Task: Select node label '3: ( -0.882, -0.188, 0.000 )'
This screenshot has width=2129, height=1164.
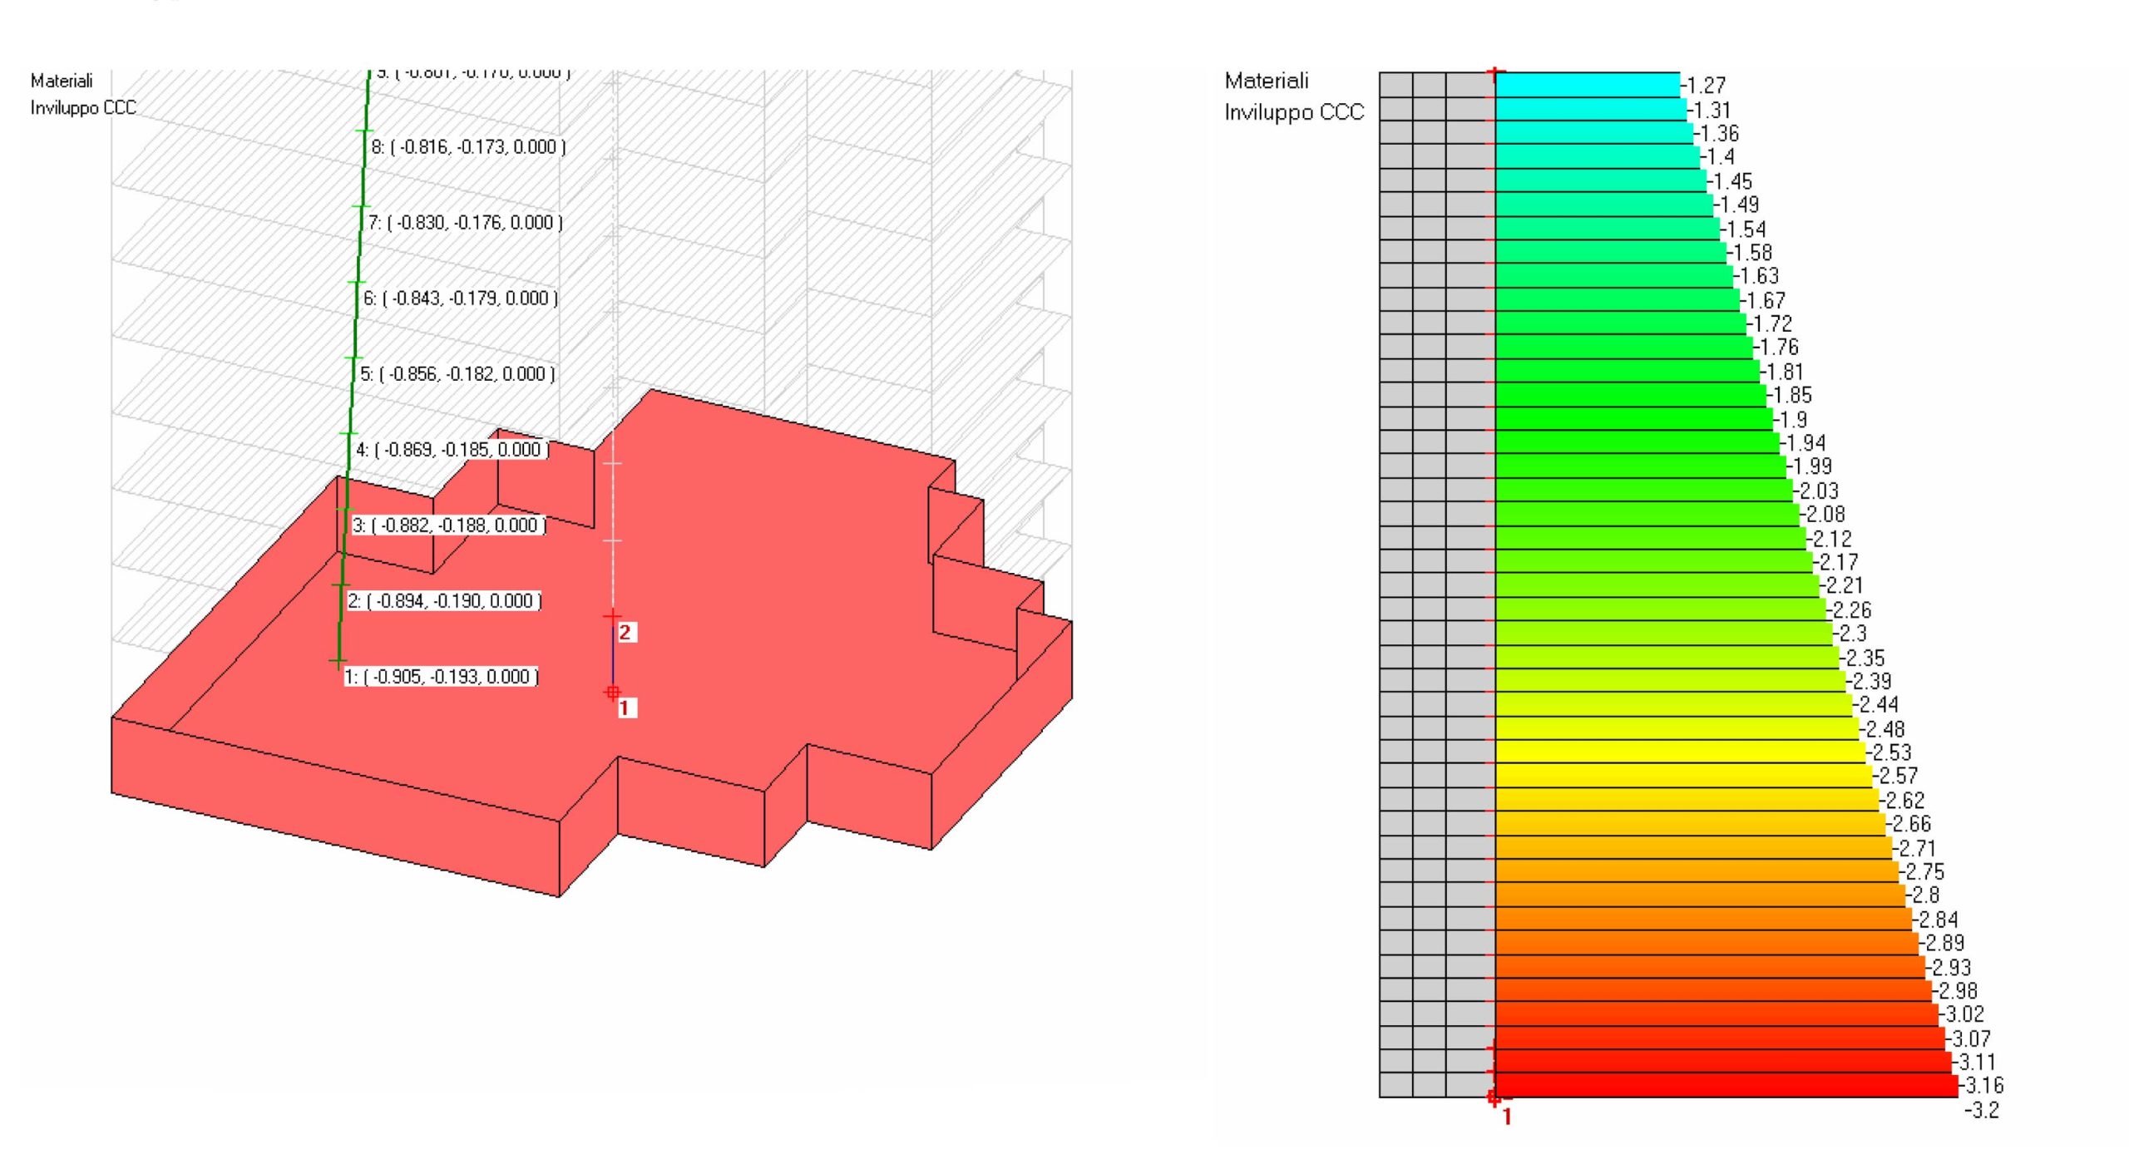Action: click(449, 525)
